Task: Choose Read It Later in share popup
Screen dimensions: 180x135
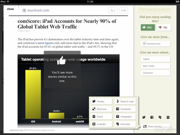Action: coord(125,101)
